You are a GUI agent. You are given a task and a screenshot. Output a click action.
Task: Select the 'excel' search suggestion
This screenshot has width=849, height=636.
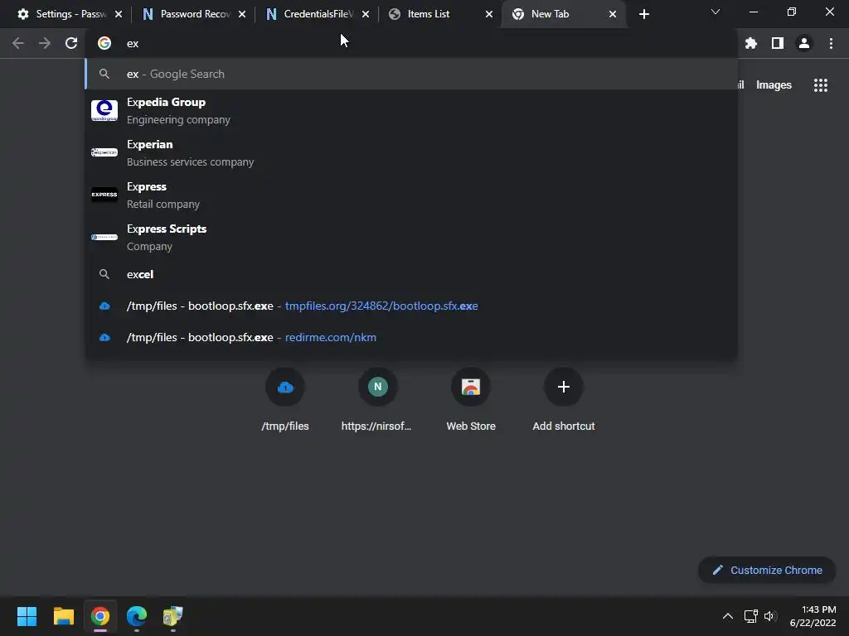coord(411,274)
